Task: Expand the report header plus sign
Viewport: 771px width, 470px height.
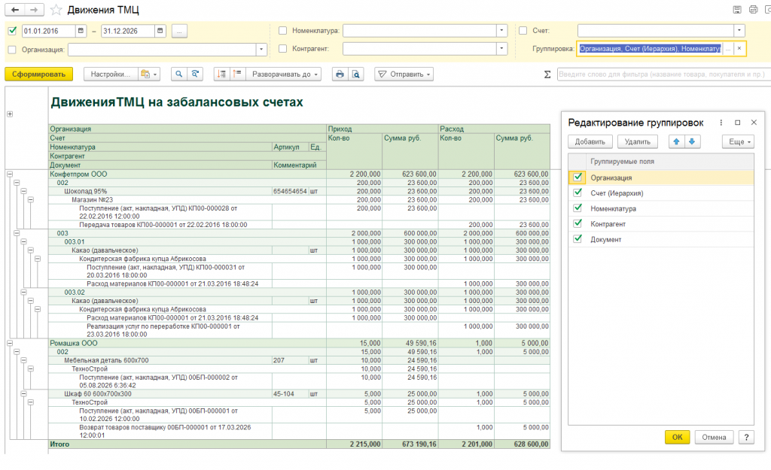Action: pyautogui.click(x=9, y=114)
